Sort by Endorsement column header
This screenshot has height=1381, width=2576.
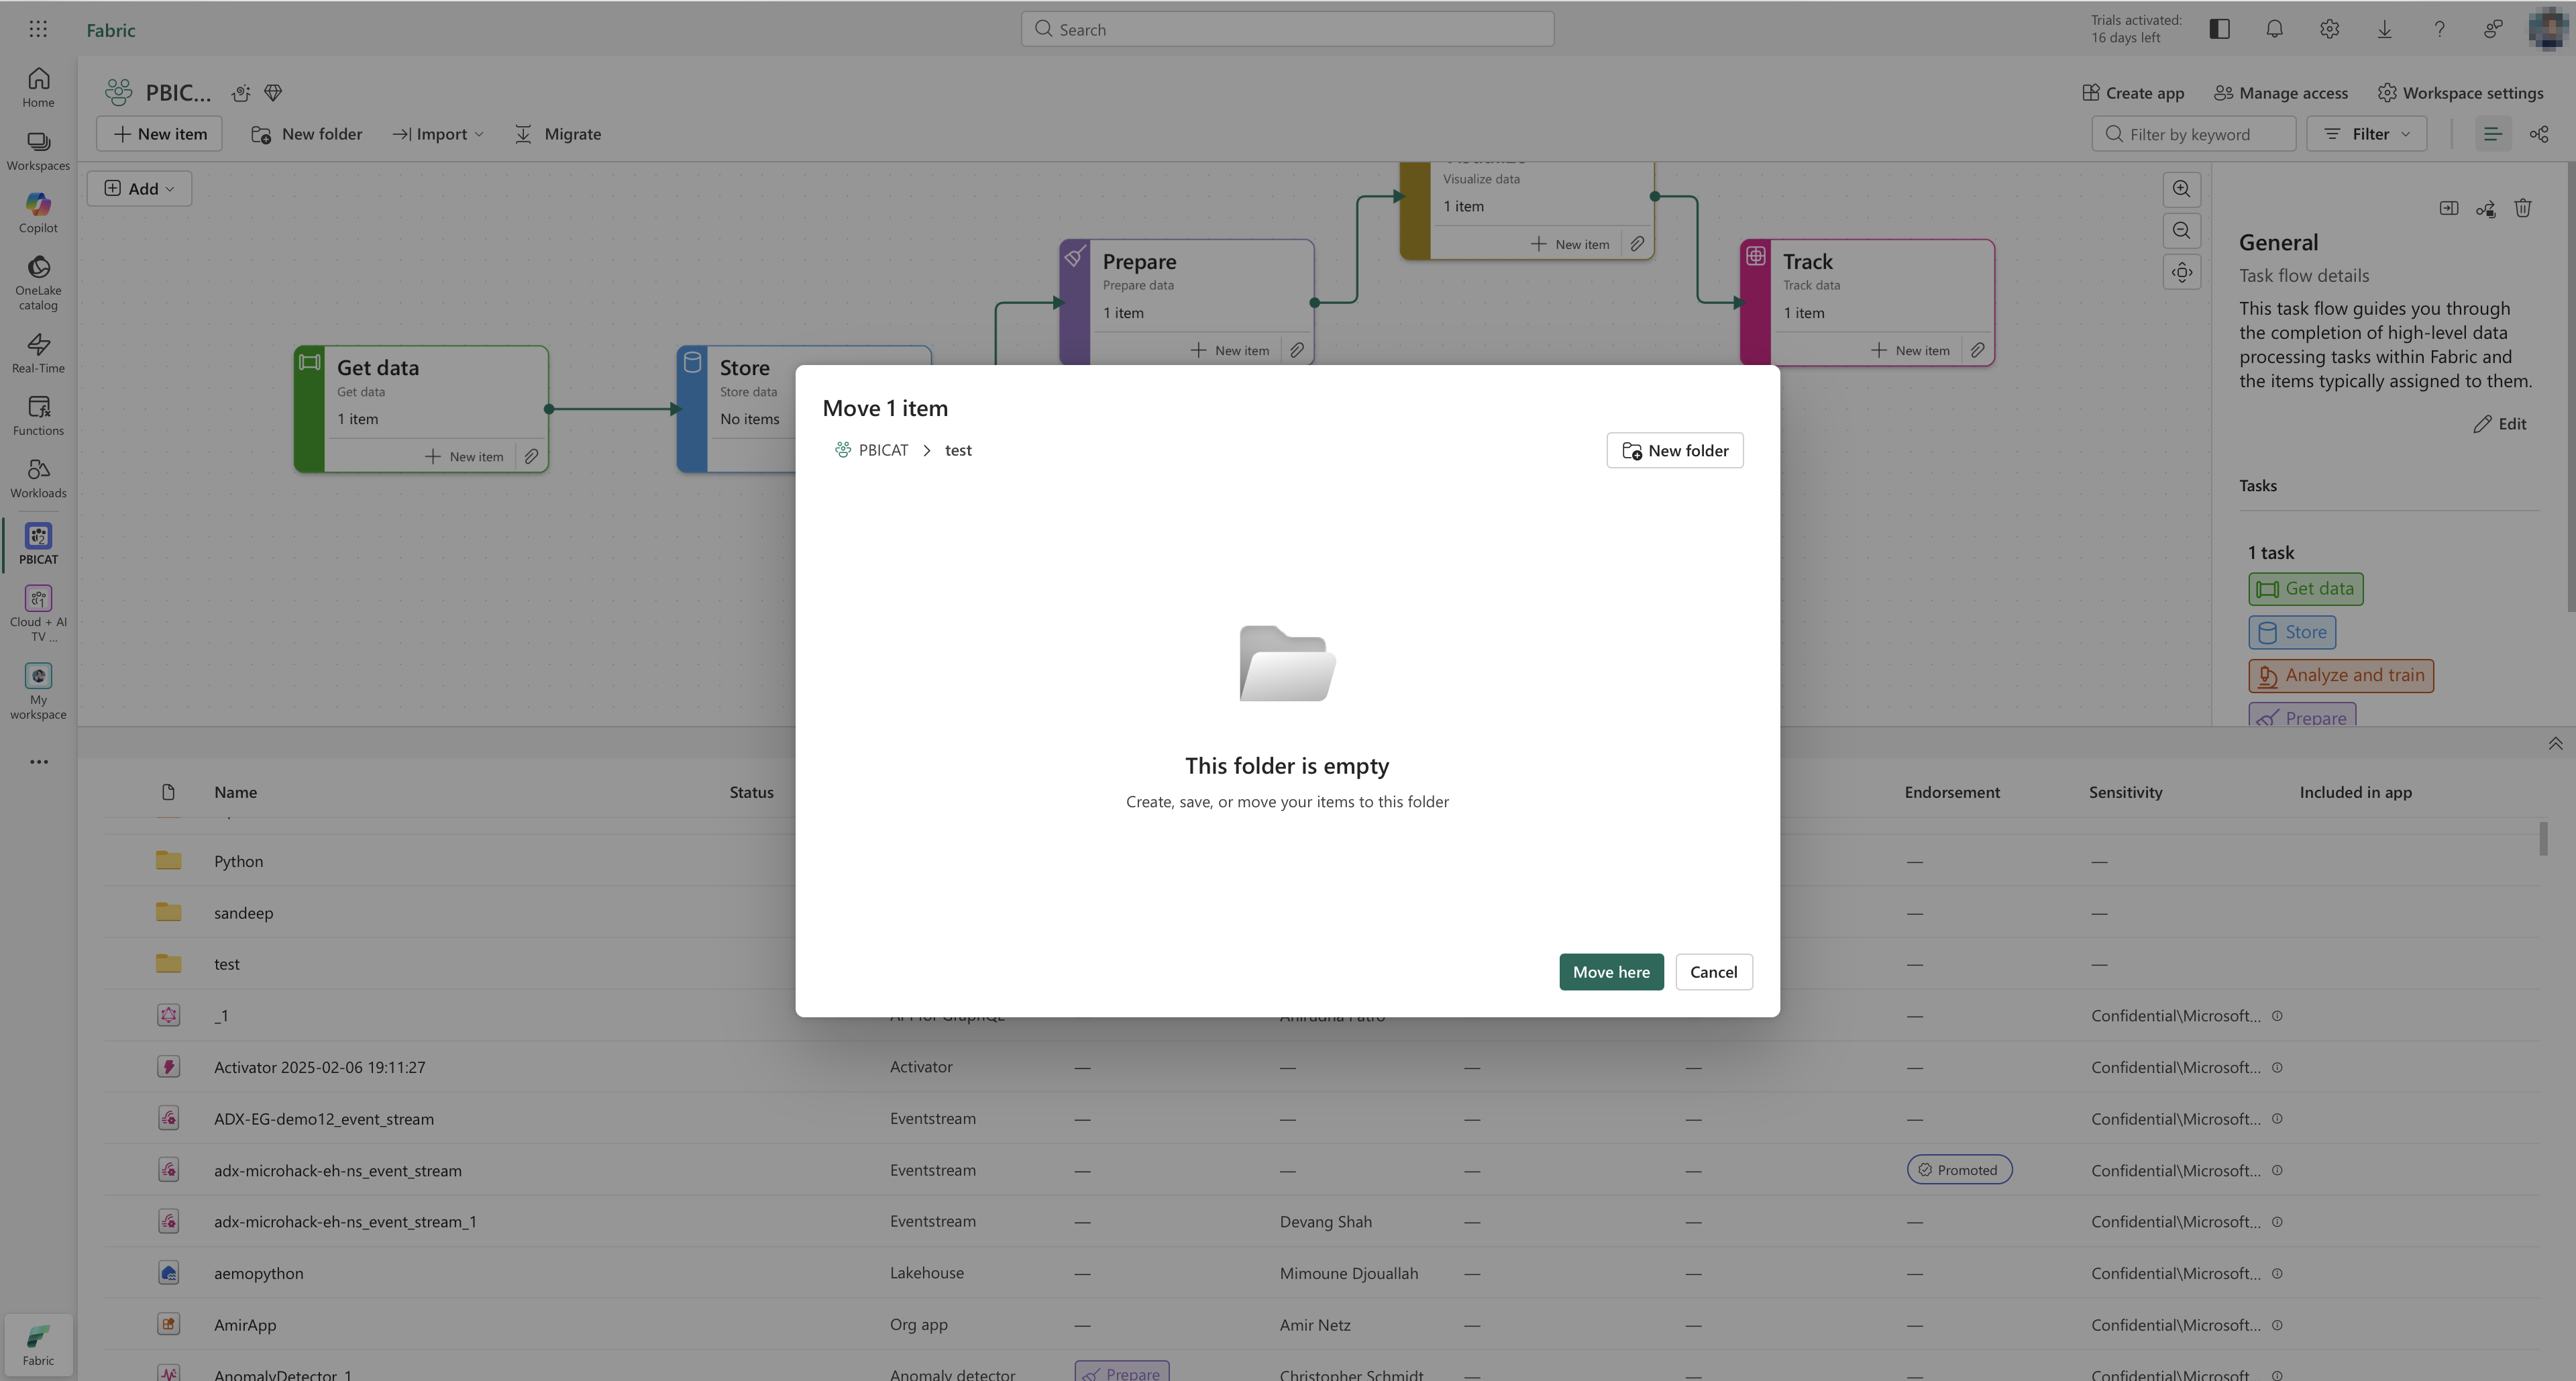click(x=1952, y=792)
